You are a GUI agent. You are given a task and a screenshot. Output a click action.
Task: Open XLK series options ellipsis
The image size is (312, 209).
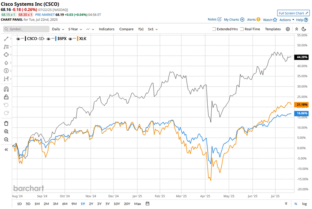tap(74, 38)
